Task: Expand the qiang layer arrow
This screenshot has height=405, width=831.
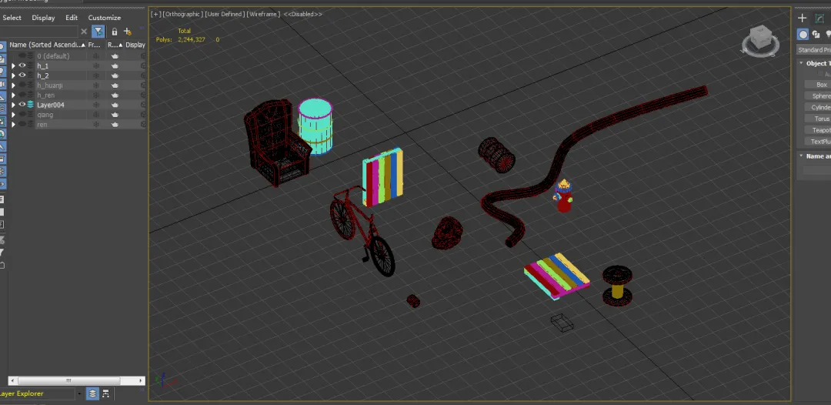Action: click(x=13, y=115)
